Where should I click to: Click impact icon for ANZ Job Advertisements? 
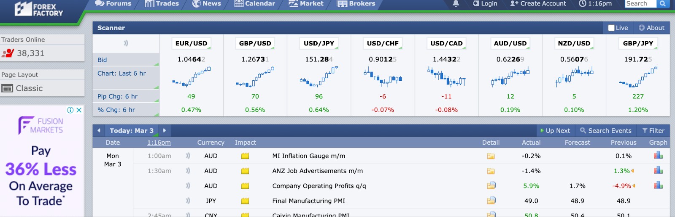tap(245, 171)
